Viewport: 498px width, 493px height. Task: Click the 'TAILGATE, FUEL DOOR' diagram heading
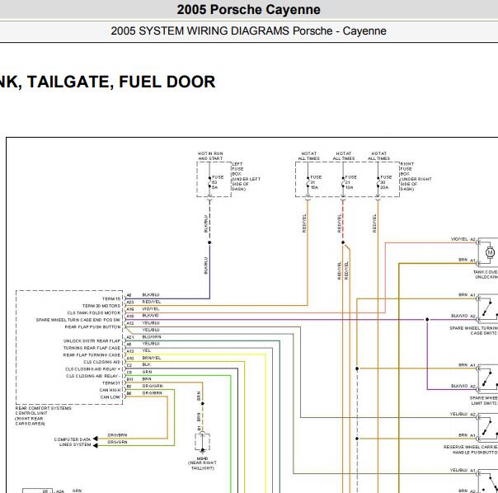[x=121, y=82]
